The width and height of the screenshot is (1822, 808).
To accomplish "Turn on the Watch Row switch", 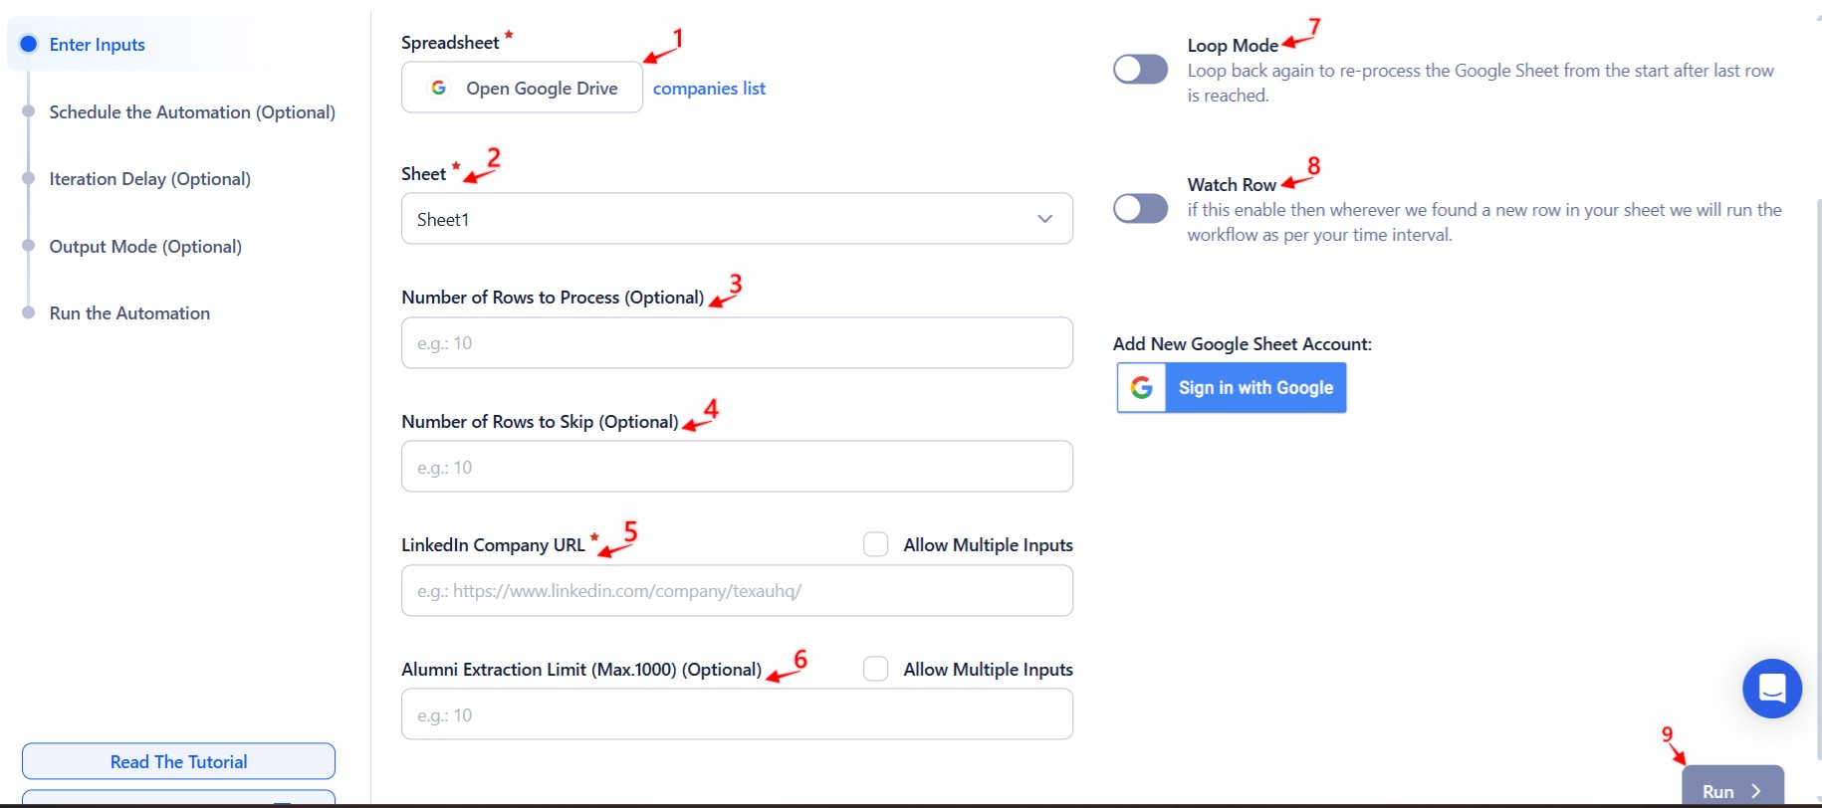I will [1140, 208].
